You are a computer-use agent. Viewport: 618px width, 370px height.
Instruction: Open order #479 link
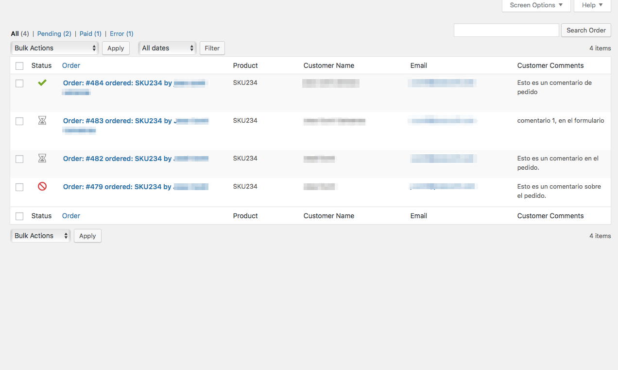pos(136,187)
